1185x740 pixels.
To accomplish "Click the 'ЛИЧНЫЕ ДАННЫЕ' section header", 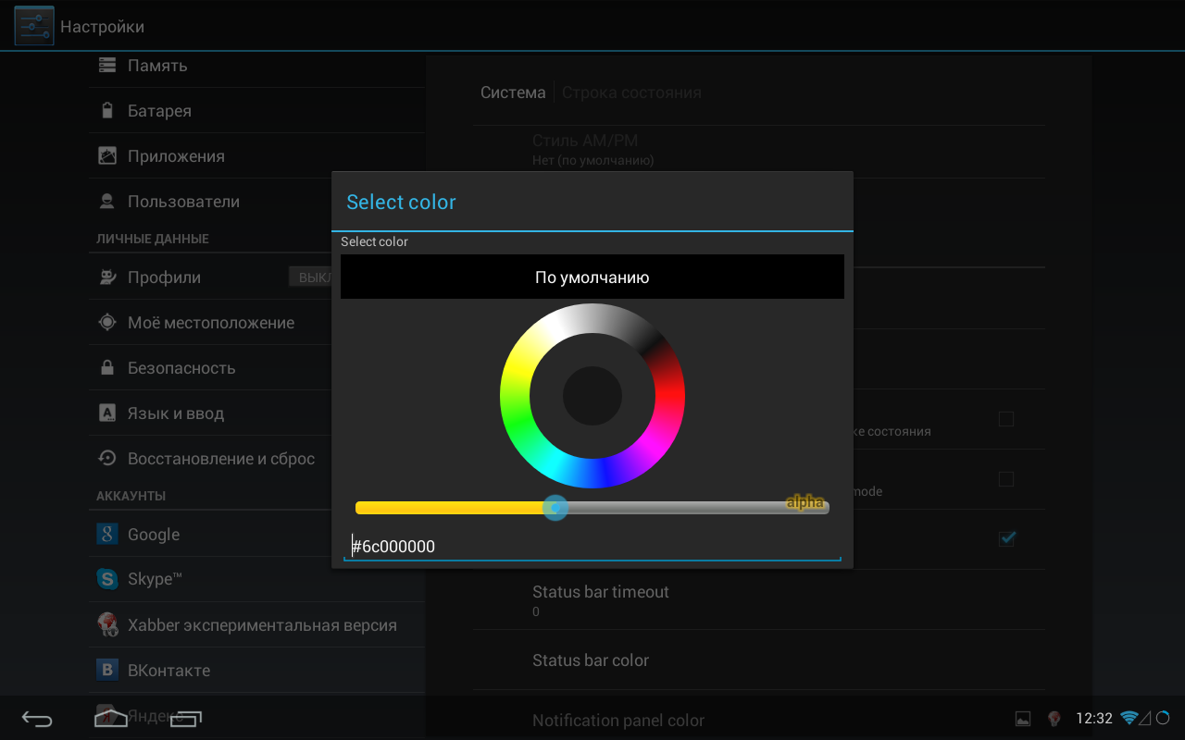I will point(153,239).
